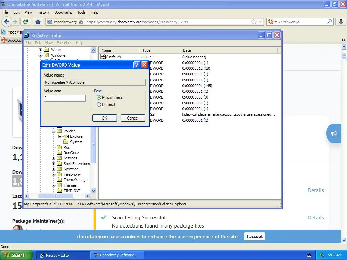Screen dimensions: 347x260
Task: Expand the Shell Extensions tree node
Action: tap(53, 164)
